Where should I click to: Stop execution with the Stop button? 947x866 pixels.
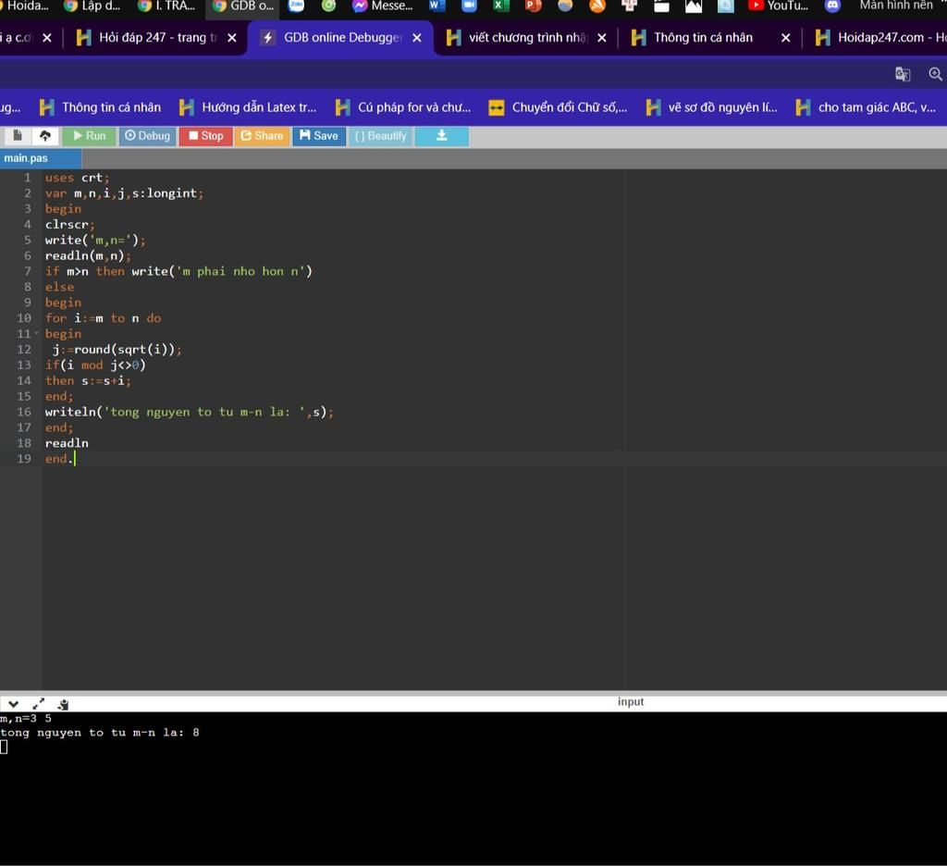click(x=205, y=136)
